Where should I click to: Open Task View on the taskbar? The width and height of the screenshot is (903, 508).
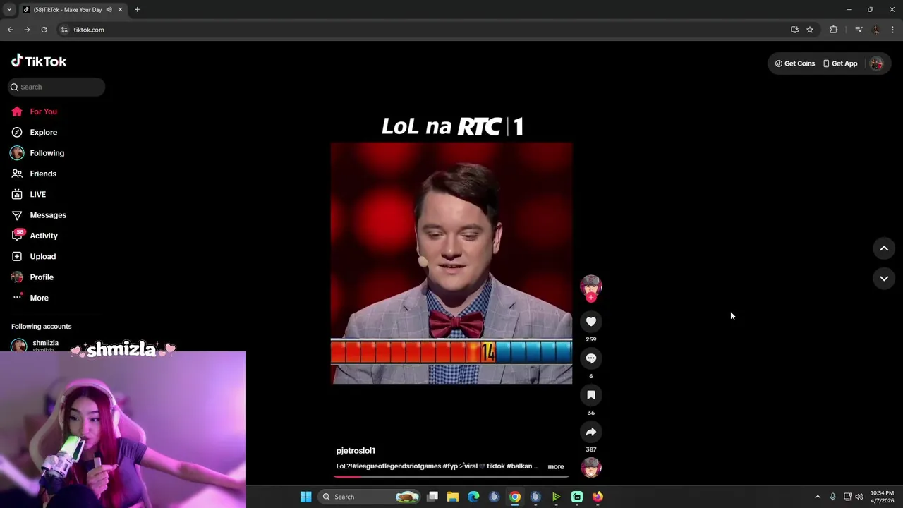(x=432, y=497)
